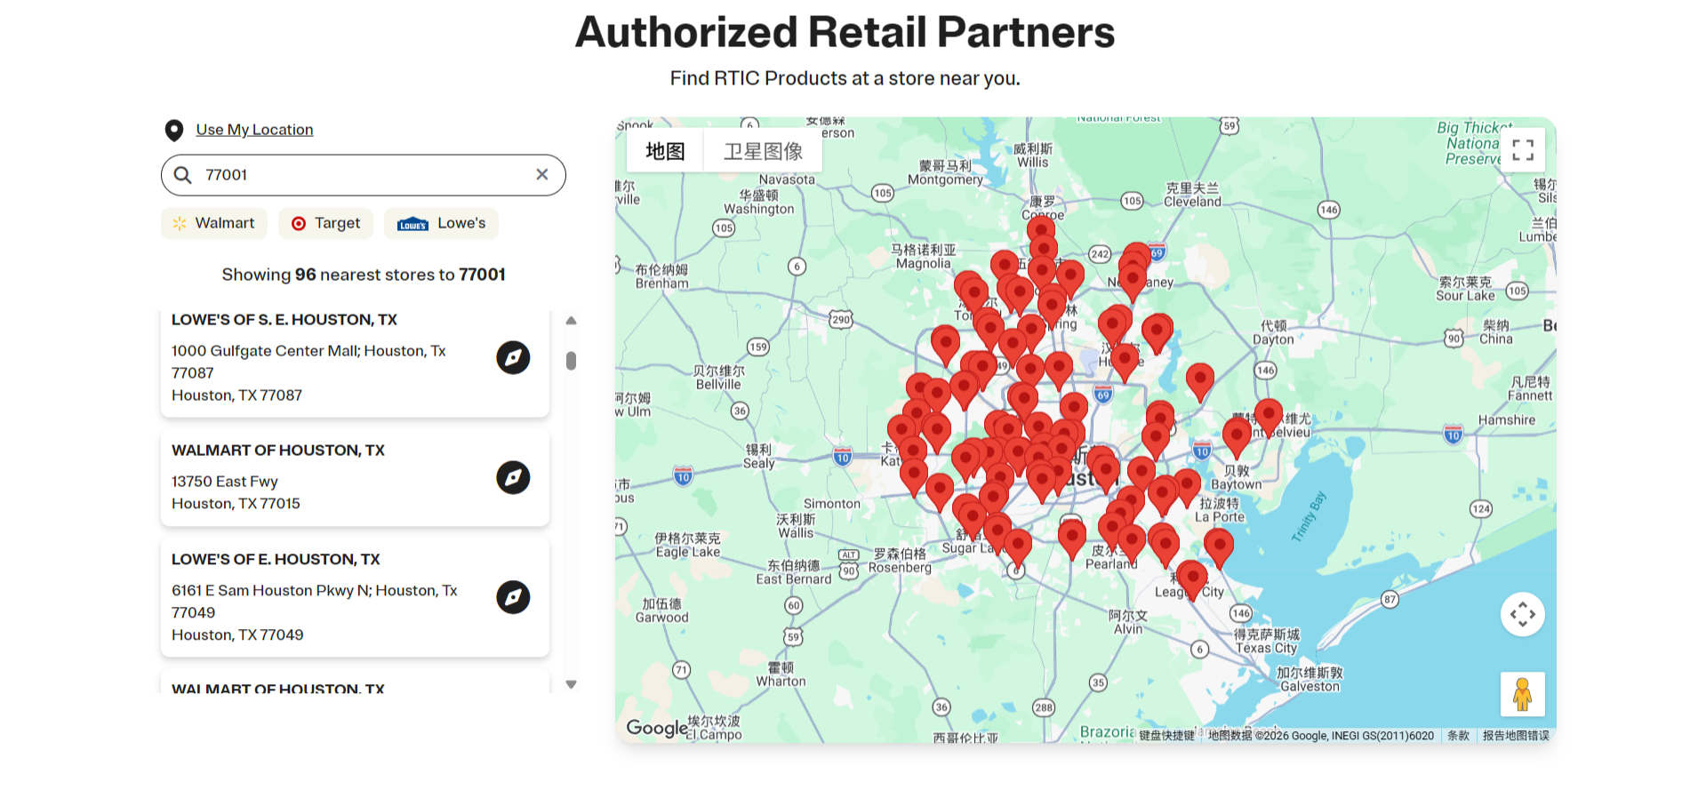Open directions for Walmart on 13750 East Fwy

tap(513, 477)
